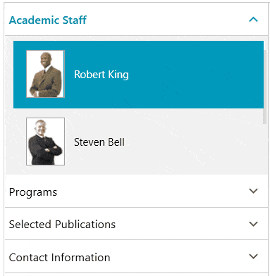This screenshot has width=270, height=276.
Task: Open the Programs accordion header label
Action: 33,192
